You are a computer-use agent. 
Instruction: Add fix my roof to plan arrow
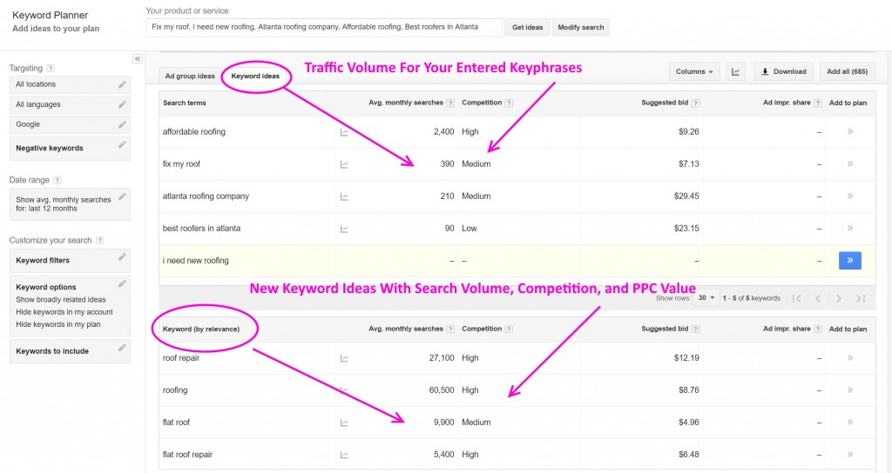(x=850, y=163)
